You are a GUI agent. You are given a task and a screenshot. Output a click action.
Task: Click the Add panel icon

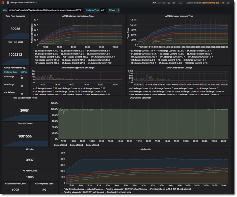[154, 3]
